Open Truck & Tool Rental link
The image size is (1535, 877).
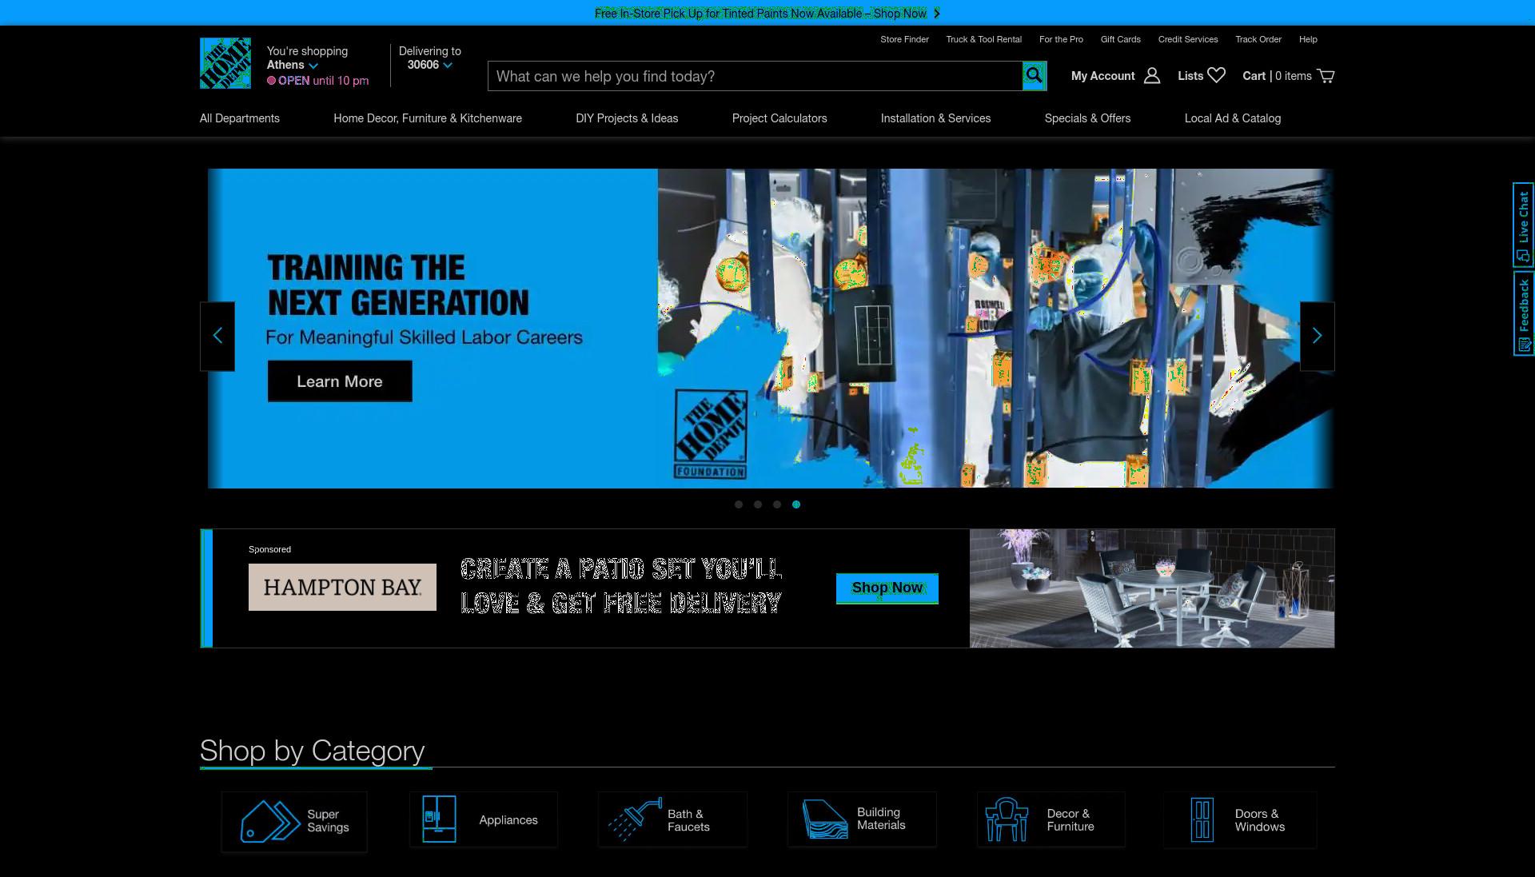click(x=983, y=39)
